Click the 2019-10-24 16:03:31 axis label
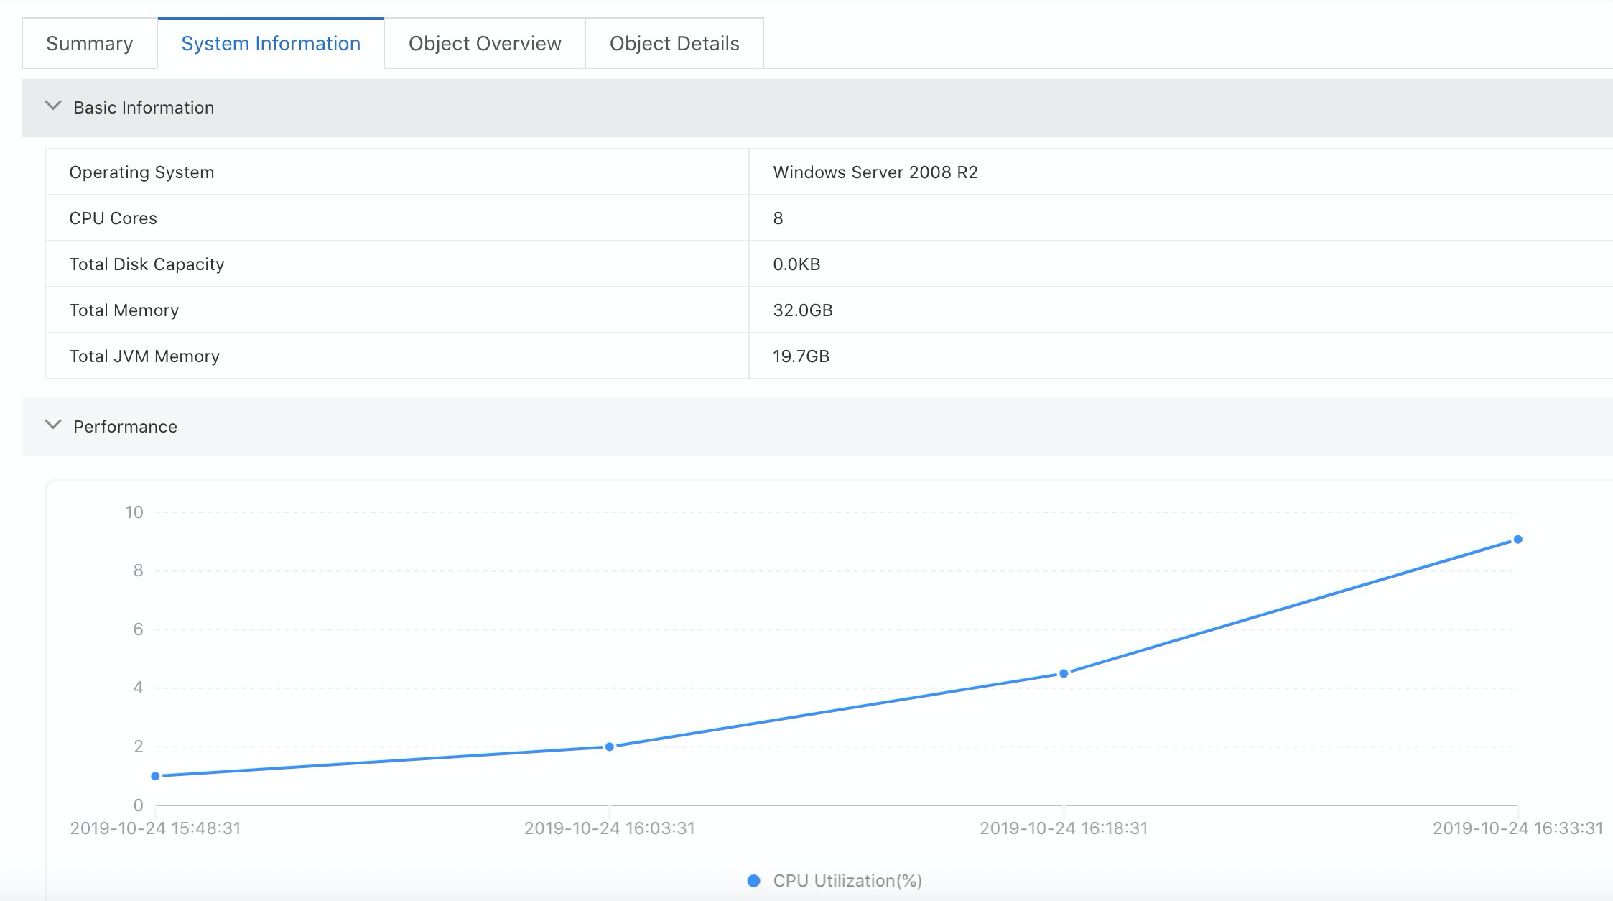The height and width of the screenshot is (901, 1613). [610, 828]
